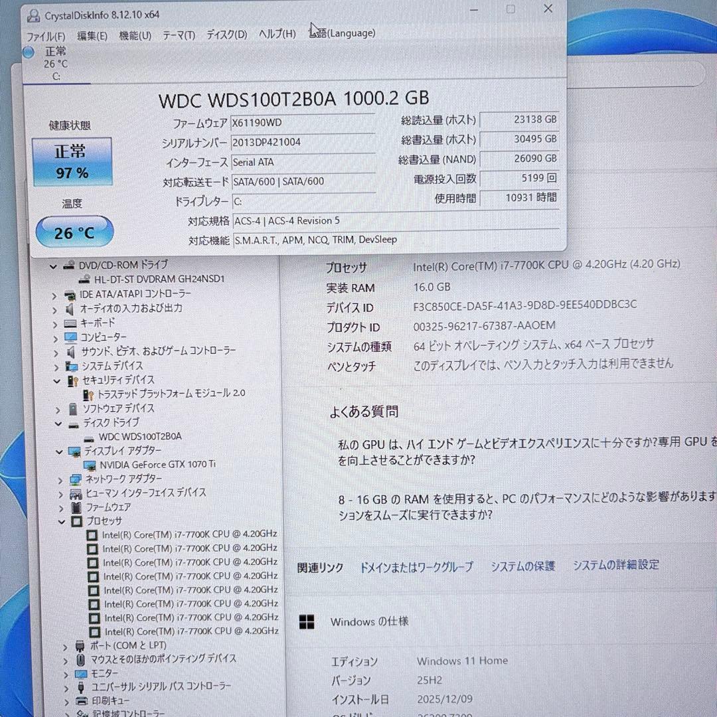This screenshot has width=717, height=717.
Task: Click the 26 °C temperature gauge
Action: [73, 232]
